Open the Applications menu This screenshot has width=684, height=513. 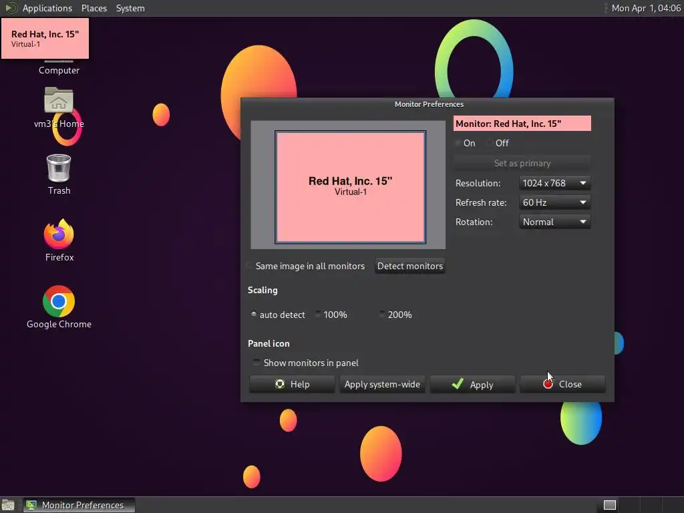click(x=47, y=8)
